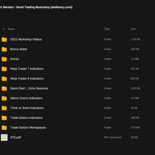
Task: Click Folder type in the Bonus sheet row
Action: [108, 49]
